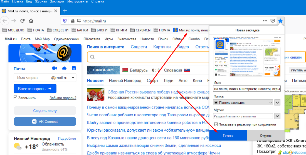Open the СОЦ.СЕТИ bookmarks folder
This screenshot has height=155, width=306.
click(x=58, y=30)
